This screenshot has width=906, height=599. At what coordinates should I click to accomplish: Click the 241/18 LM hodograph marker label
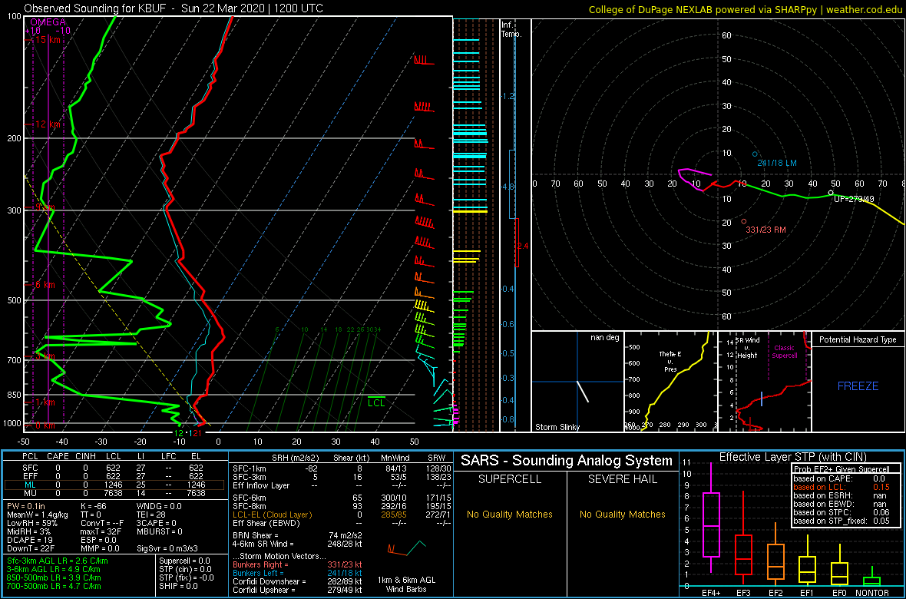click(x=777, y=163)
